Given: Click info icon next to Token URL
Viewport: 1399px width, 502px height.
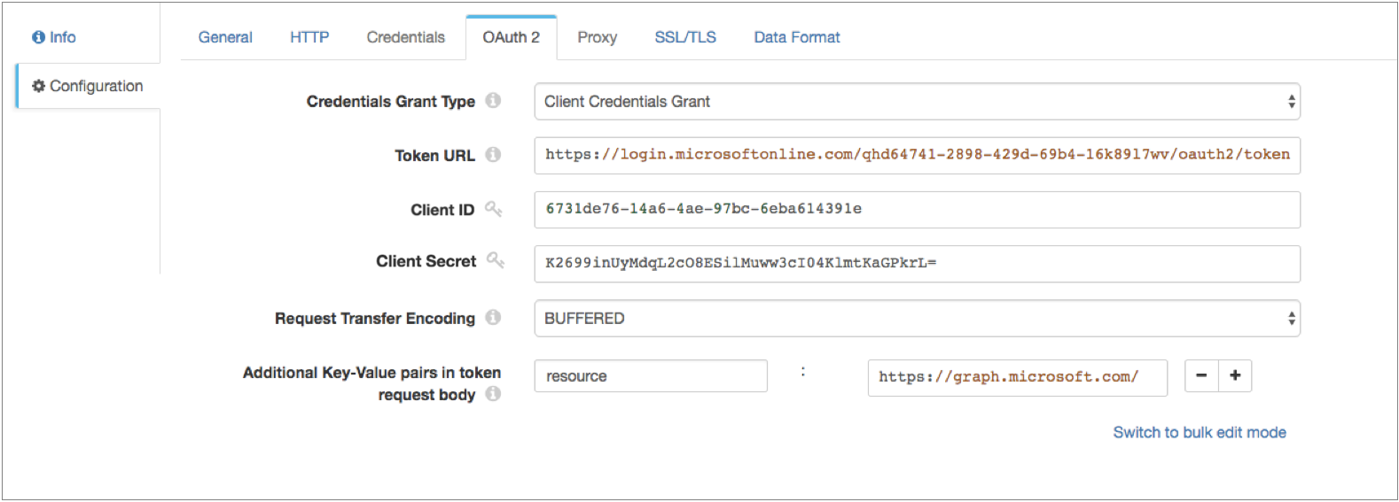Looking at the screenshot, I should tap(493, 155).
